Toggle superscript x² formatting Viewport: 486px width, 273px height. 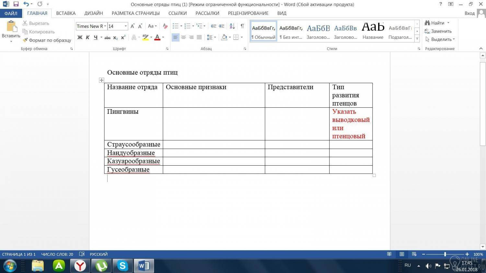123,38
